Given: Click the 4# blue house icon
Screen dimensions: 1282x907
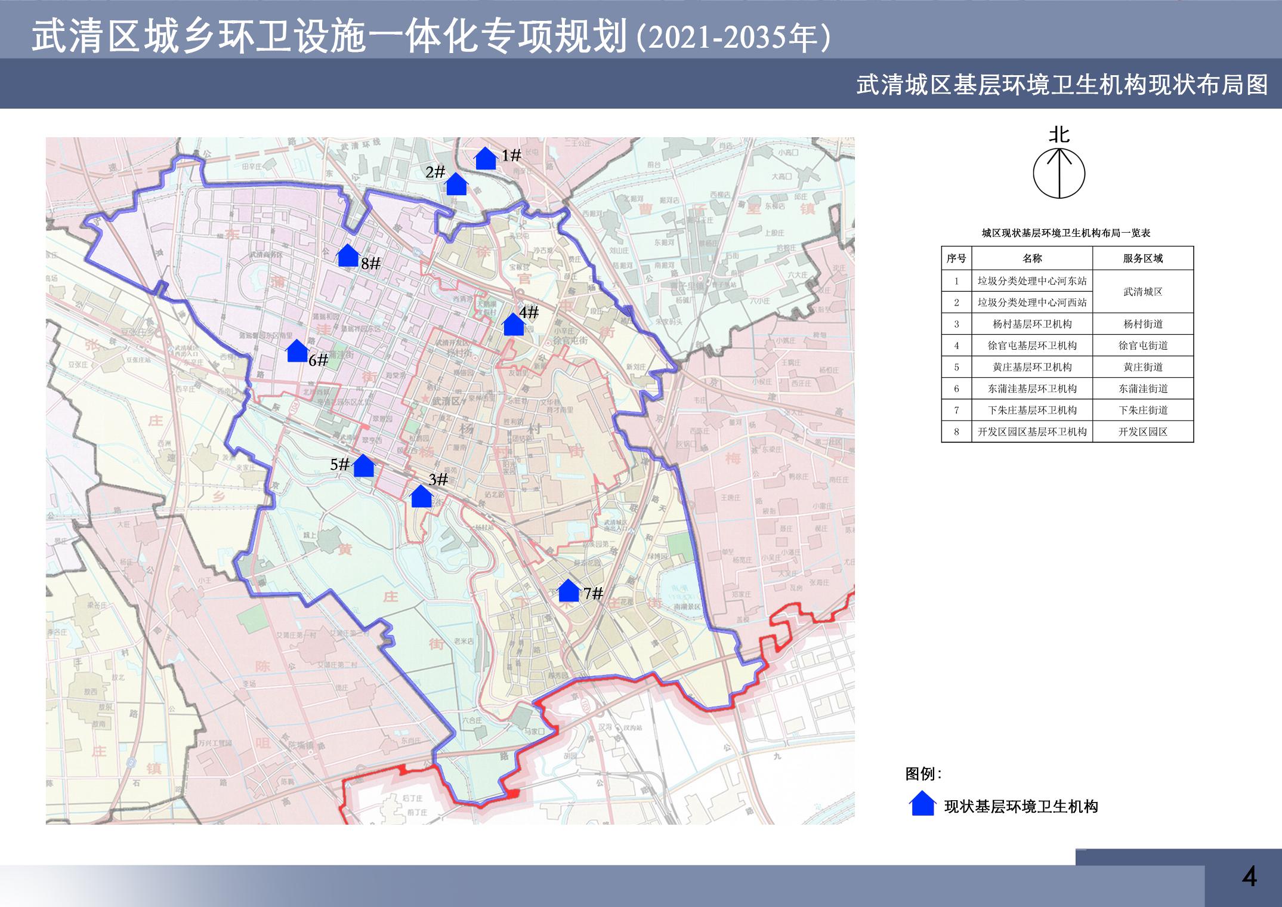Looking at the screenshot, I should tap(513, 325).
